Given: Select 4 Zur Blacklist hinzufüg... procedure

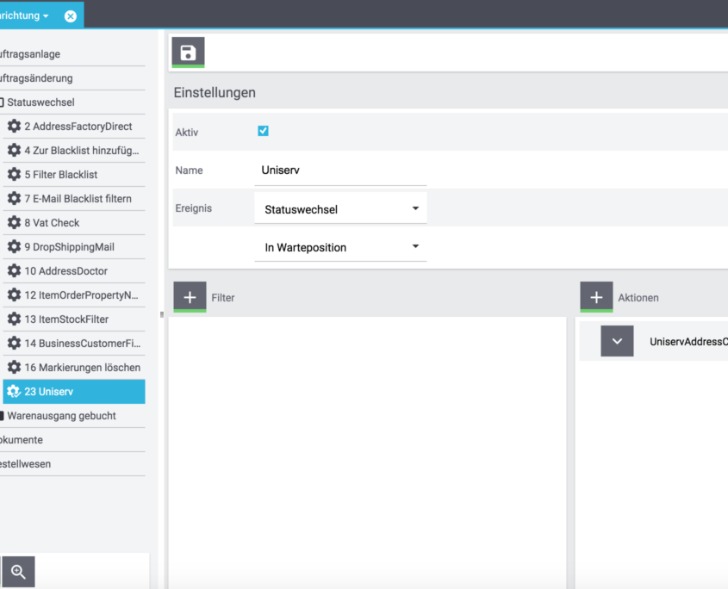Looking at the screenshot, I should pyautogui.click(x=74, y=151).
